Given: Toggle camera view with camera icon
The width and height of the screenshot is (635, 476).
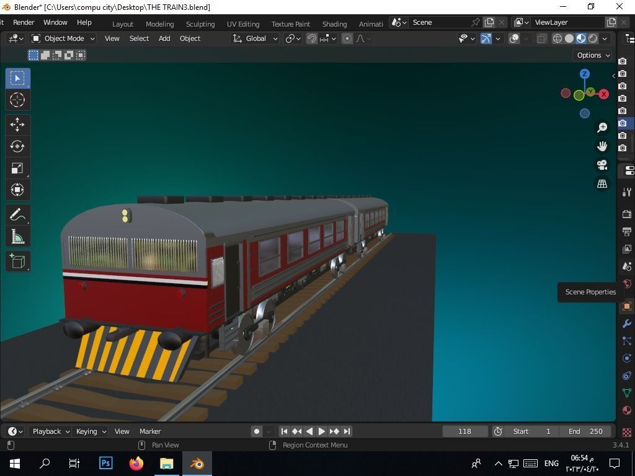Looking at the screenshot, I should tap(602, 165).
